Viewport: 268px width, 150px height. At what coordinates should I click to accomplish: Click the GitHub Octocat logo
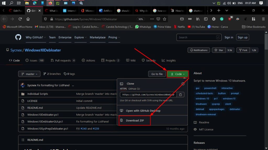coord(18,37)
